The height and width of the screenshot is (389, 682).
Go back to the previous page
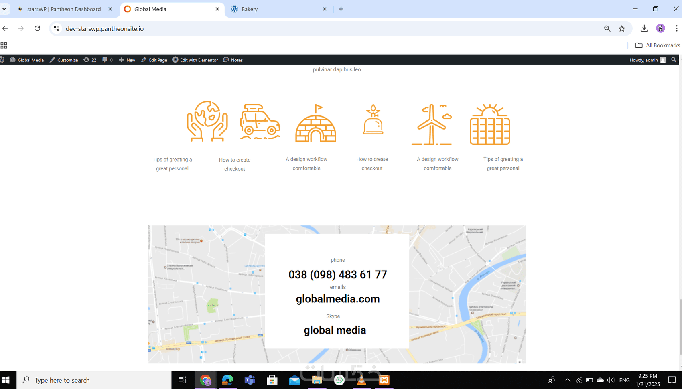coord(5,28)
